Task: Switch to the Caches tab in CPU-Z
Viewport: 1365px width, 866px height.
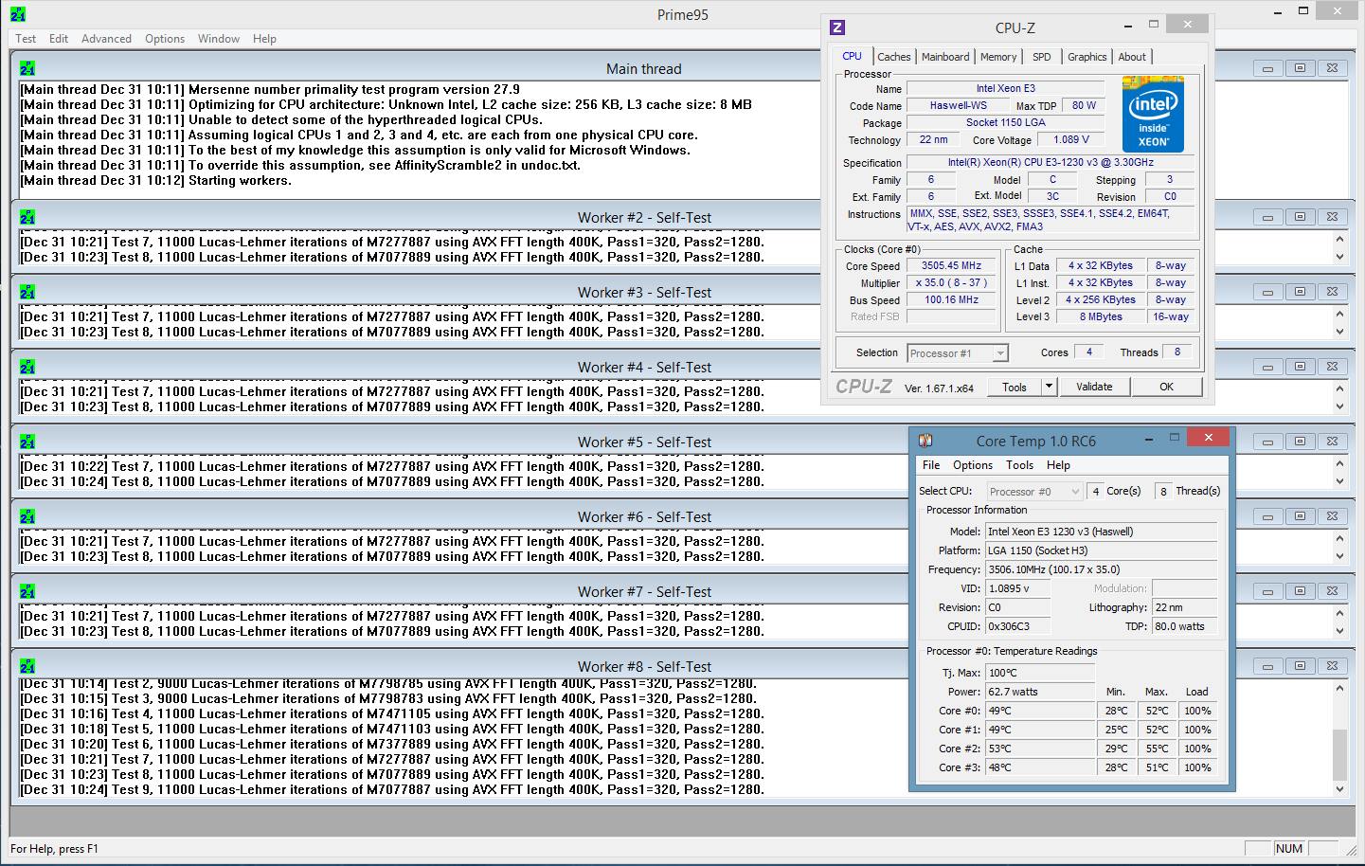Action: pyautogui.click(x=893, y=57)
